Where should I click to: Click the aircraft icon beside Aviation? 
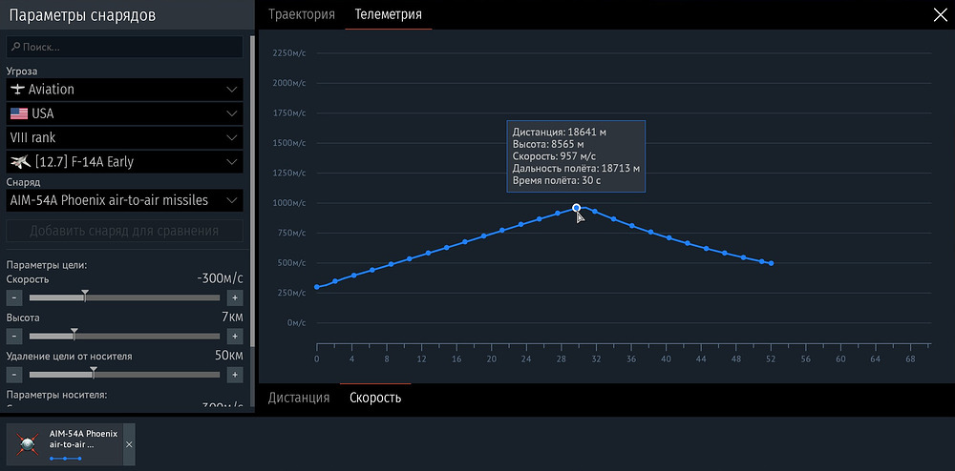tap(17, 90)
